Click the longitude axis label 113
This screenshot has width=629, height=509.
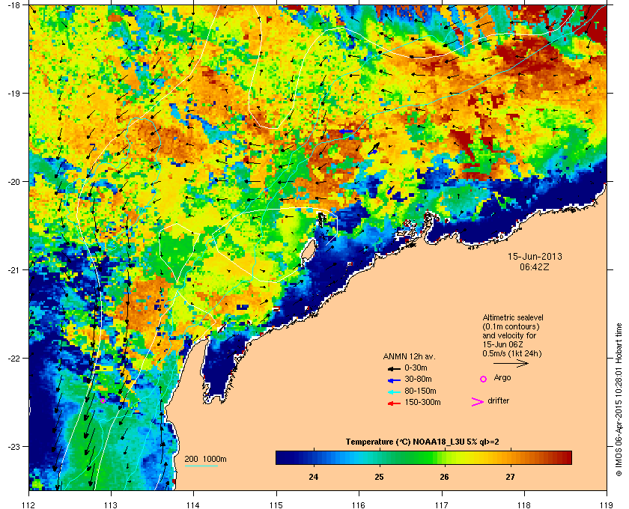pos(111,505)
